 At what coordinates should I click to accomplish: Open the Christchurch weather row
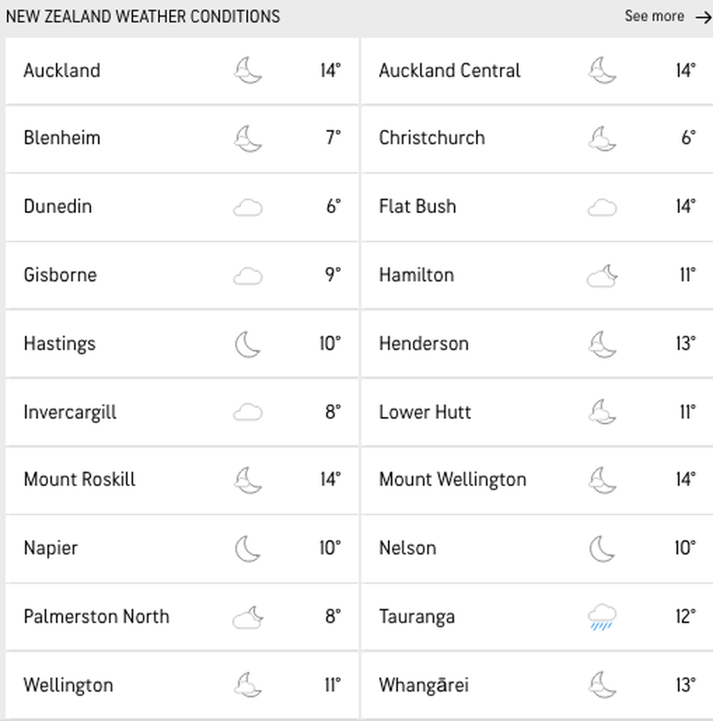coord(537,139)
